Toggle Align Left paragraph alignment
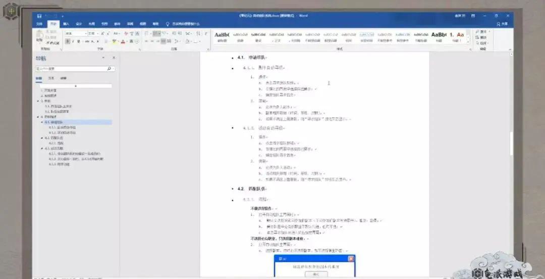Image resolution: width=545 pixels, height=279 pixels. (x=146, y=41)
